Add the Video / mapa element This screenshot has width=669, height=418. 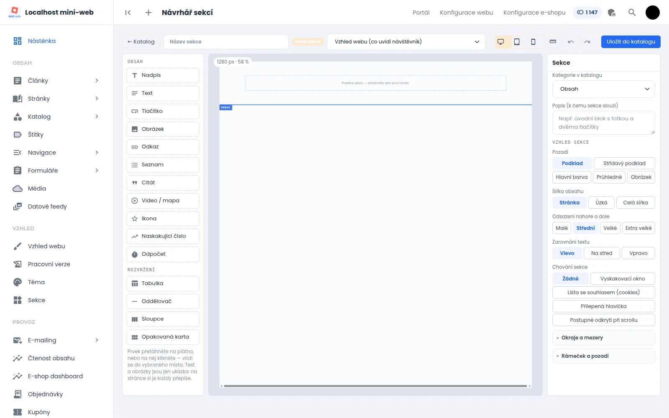pos(163,201)
